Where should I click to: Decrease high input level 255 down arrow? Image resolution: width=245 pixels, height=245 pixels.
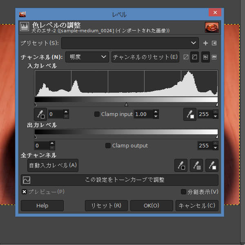pos(216,116)
